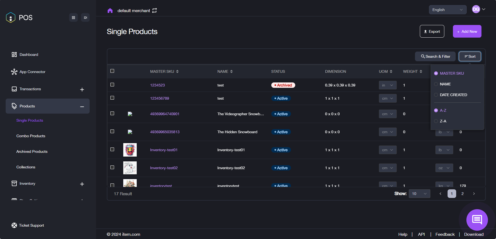Choose Z-A sort order

pyautogui.click(x=436, y=121)
